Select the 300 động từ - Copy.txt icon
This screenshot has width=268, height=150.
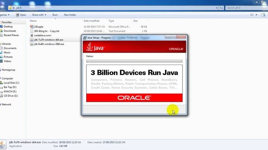(x=32, y=31)
